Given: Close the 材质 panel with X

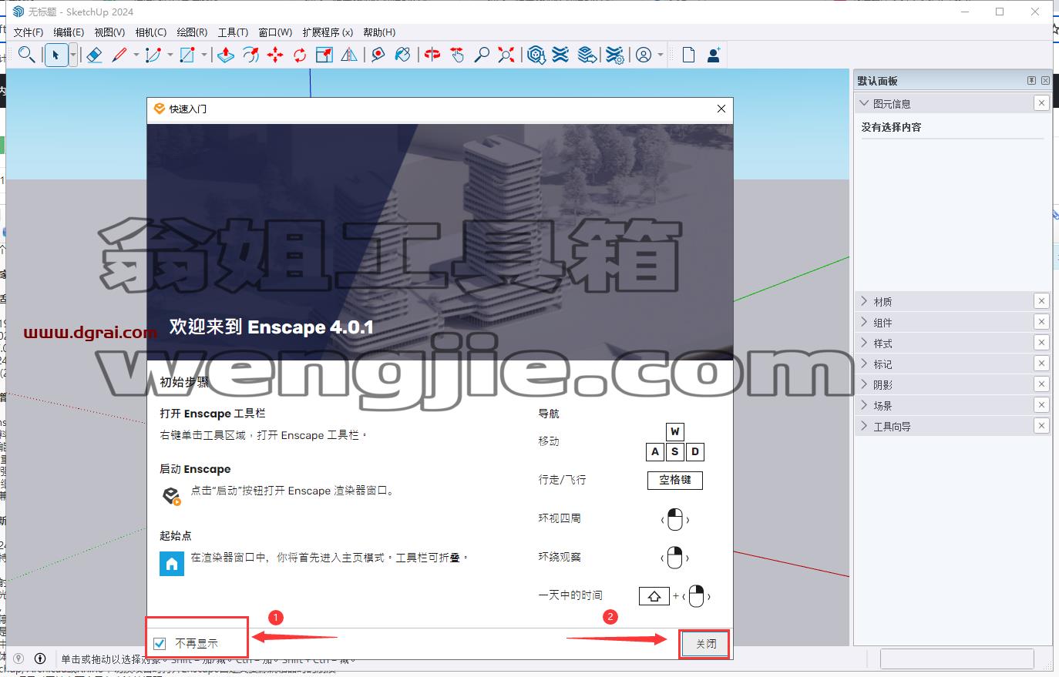Looking at the screenshot, I should [x=1041, y=301].
